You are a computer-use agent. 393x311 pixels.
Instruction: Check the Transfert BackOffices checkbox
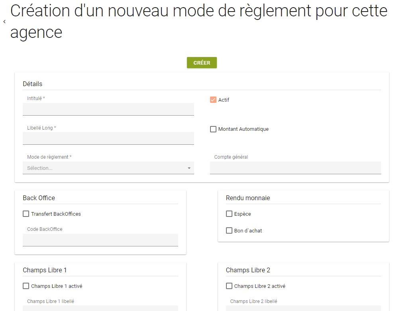click(x=26, y=214)
